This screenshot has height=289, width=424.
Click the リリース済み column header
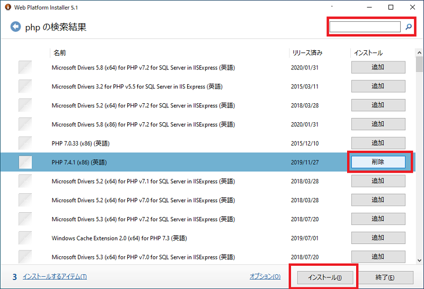tap(307, 53)
